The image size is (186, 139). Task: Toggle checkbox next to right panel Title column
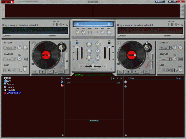point(129,78)
